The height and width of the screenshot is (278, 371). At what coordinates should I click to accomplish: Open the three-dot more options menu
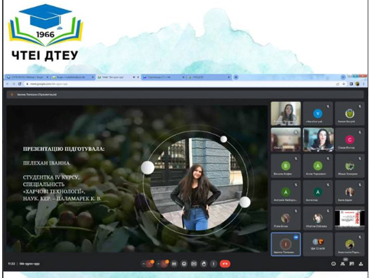pos(213,263)
